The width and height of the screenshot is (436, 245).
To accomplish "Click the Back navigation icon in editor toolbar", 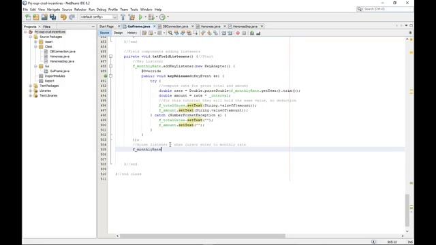I will [x=151, y=33].
